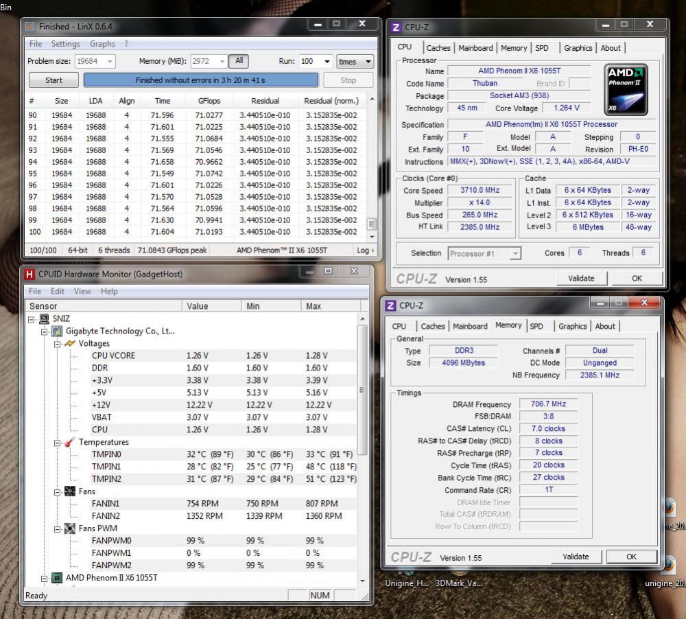Click the Voltages lightning icon

pyautogui.click(x=70, y=344)
